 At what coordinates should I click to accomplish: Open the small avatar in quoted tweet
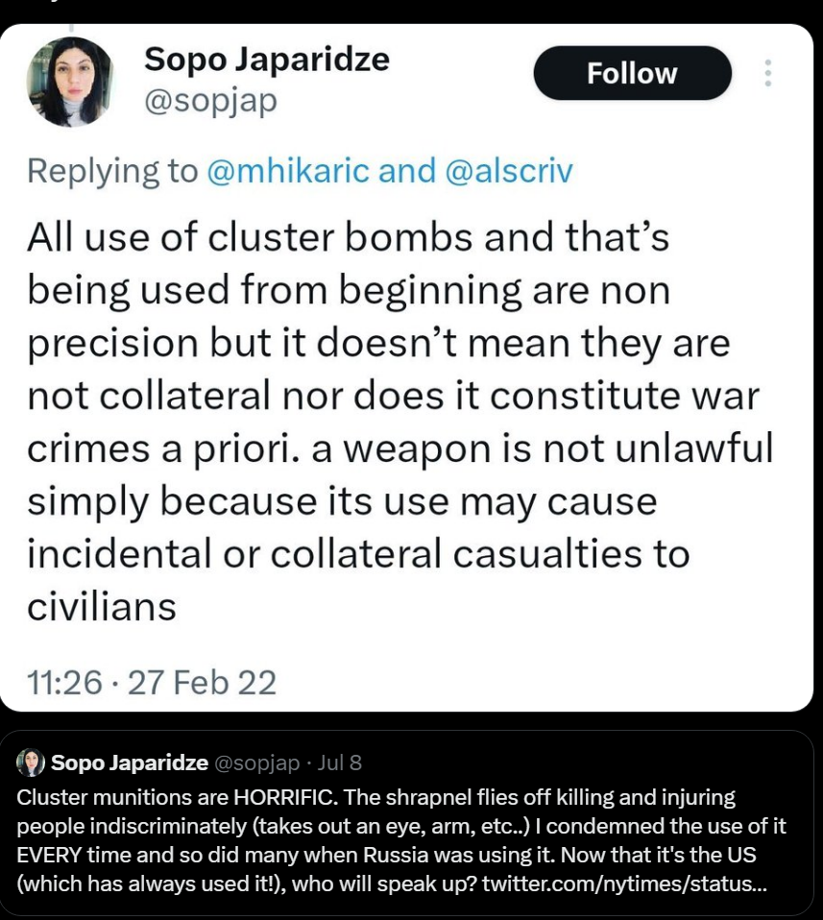pyautogui.click(x=31, y=763)
